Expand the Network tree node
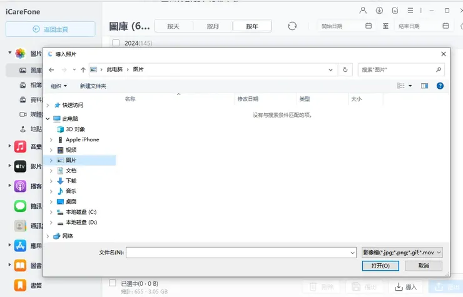Screen dimensions: 463x297 [48, 236]
